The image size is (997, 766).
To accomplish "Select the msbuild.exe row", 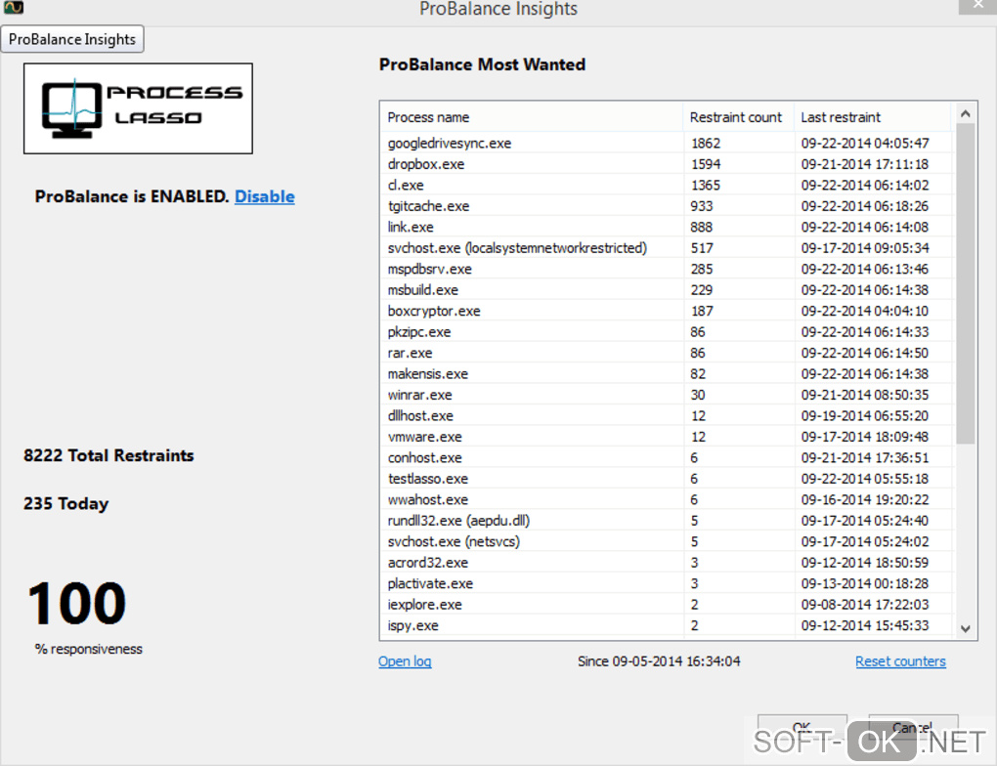I will point(667,290).
